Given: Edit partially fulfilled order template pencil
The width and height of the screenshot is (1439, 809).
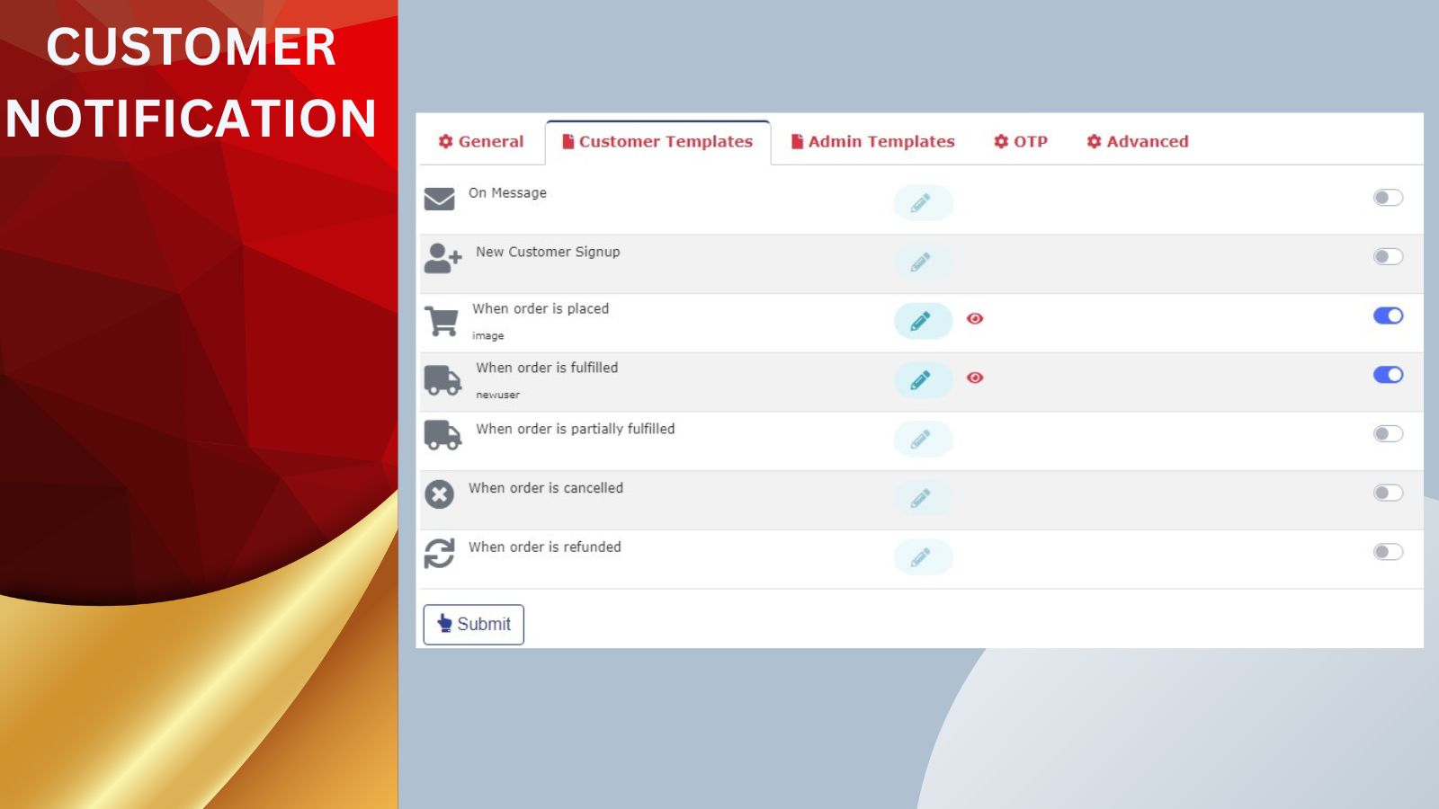Looking at the screenshot, I should pos(923,440).
